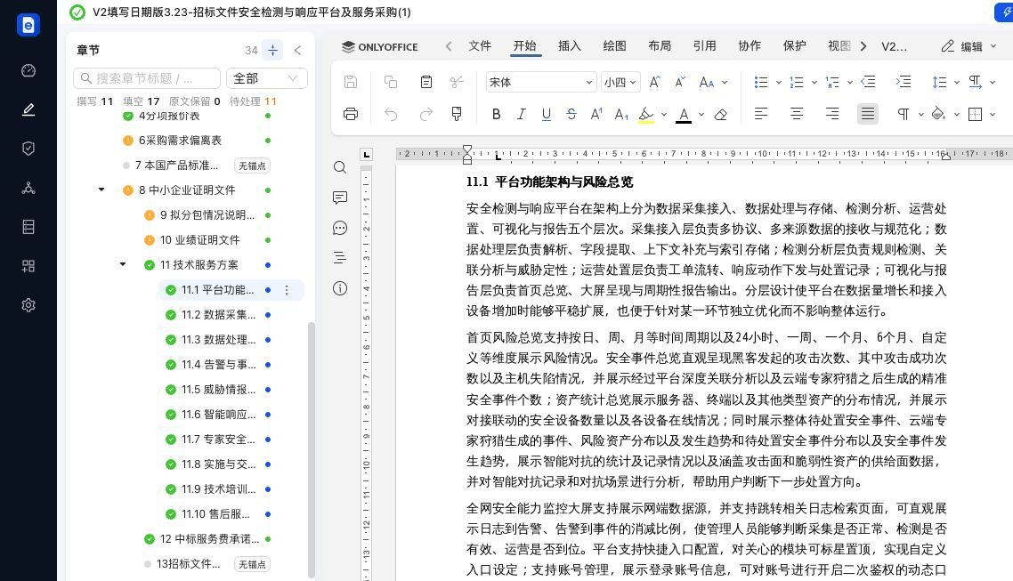Click the yellow highlight color swatch
This screenshot has width=1013, height=581.
(x=646, y=115)
